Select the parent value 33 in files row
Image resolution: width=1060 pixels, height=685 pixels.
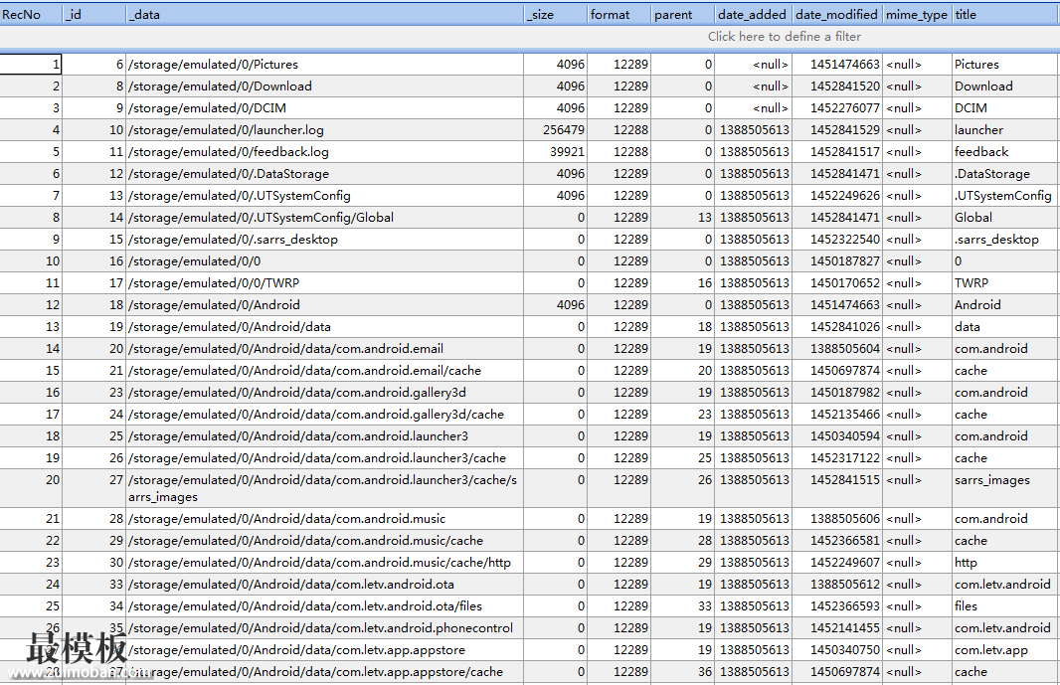tap(683, 605)
